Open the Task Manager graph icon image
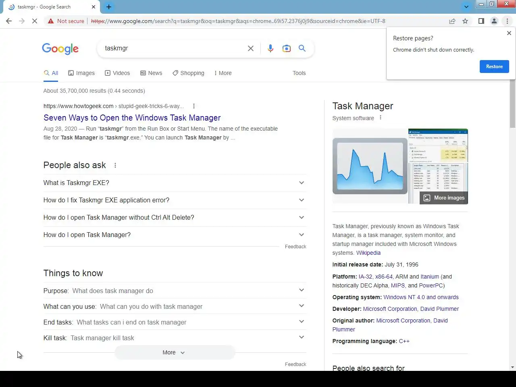This screenshot has height=387, width=516. (370, 166)
